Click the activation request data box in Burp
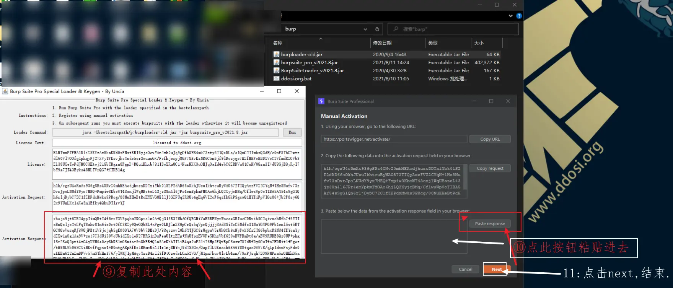 pyautogui.click(x=392, y=181)
